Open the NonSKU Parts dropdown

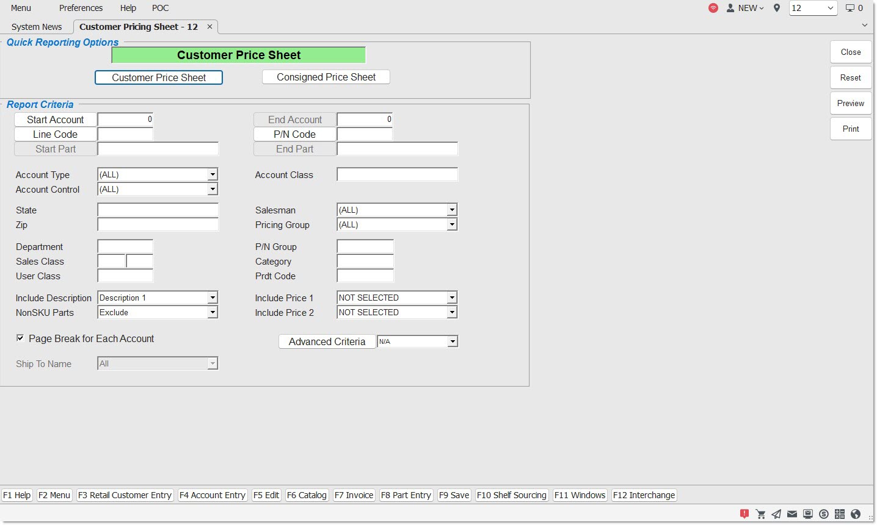click(x=213, y=313)
